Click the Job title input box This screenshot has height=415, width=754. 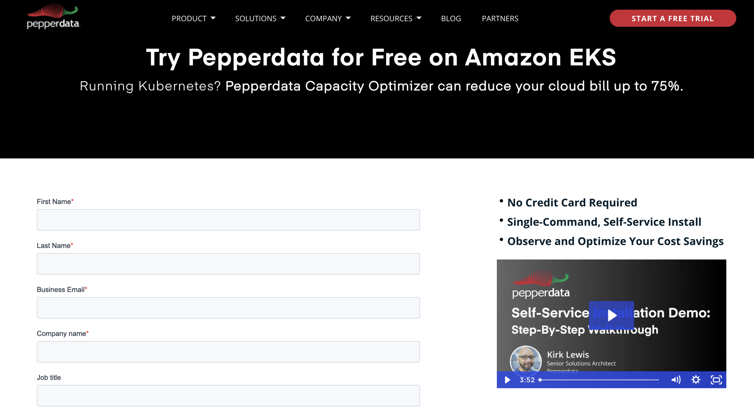point(228,395)
